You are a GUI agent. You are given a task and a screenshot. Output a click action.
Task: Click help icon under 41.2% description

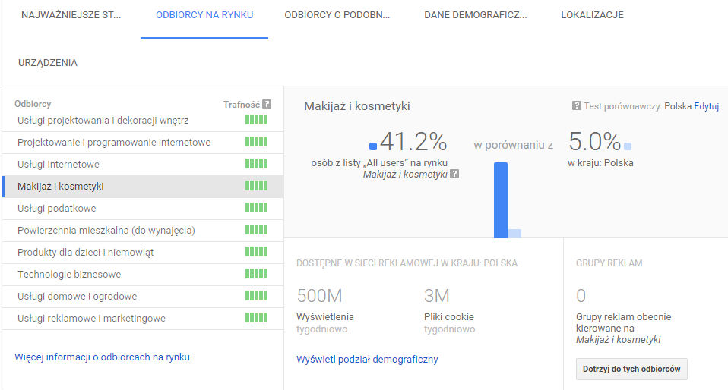(x=454, y=174)
